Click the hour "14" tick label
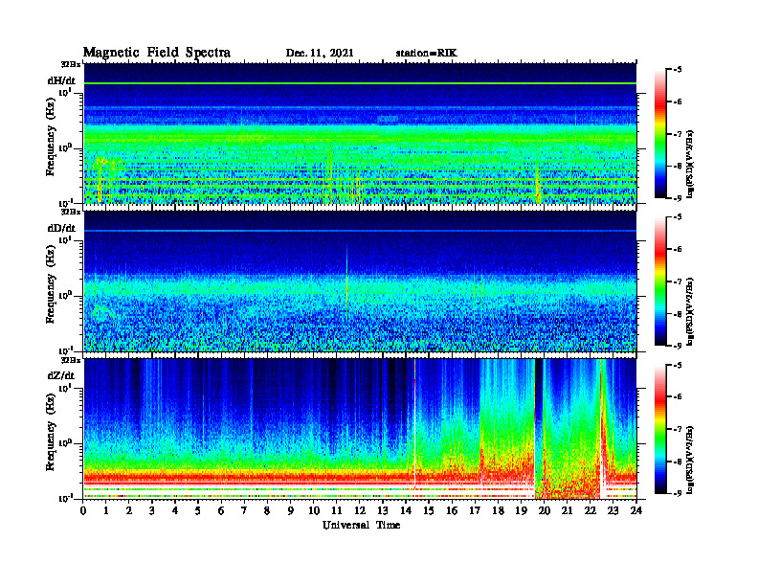758x586 pixels. (x=406, y=511)
